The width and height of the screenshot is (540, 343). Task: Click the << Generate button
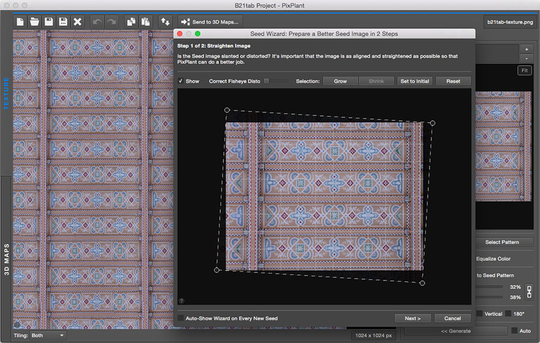point(455,331)
